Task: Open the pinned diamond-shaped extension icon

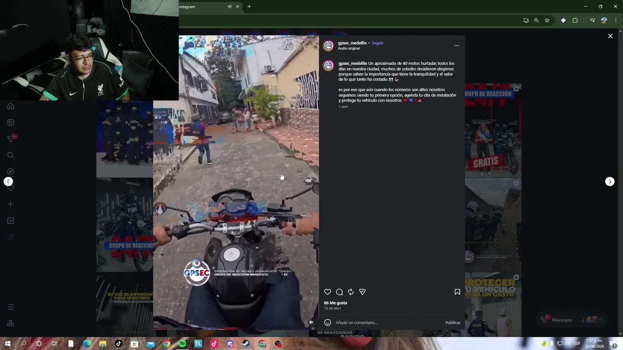Action: tap(563, 20)
